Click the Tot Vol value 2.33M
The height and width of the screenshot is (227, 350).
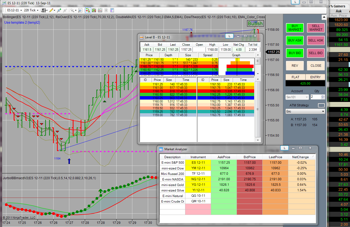click(253, 49)
